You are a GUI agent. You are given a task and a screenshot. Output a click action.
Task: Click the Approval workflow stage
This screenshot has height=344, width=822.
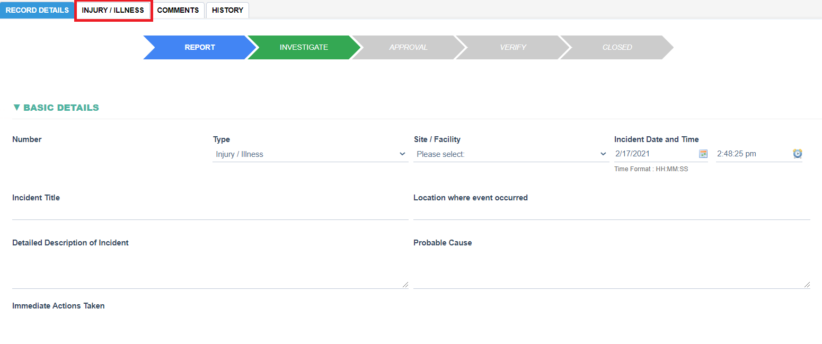408,47
